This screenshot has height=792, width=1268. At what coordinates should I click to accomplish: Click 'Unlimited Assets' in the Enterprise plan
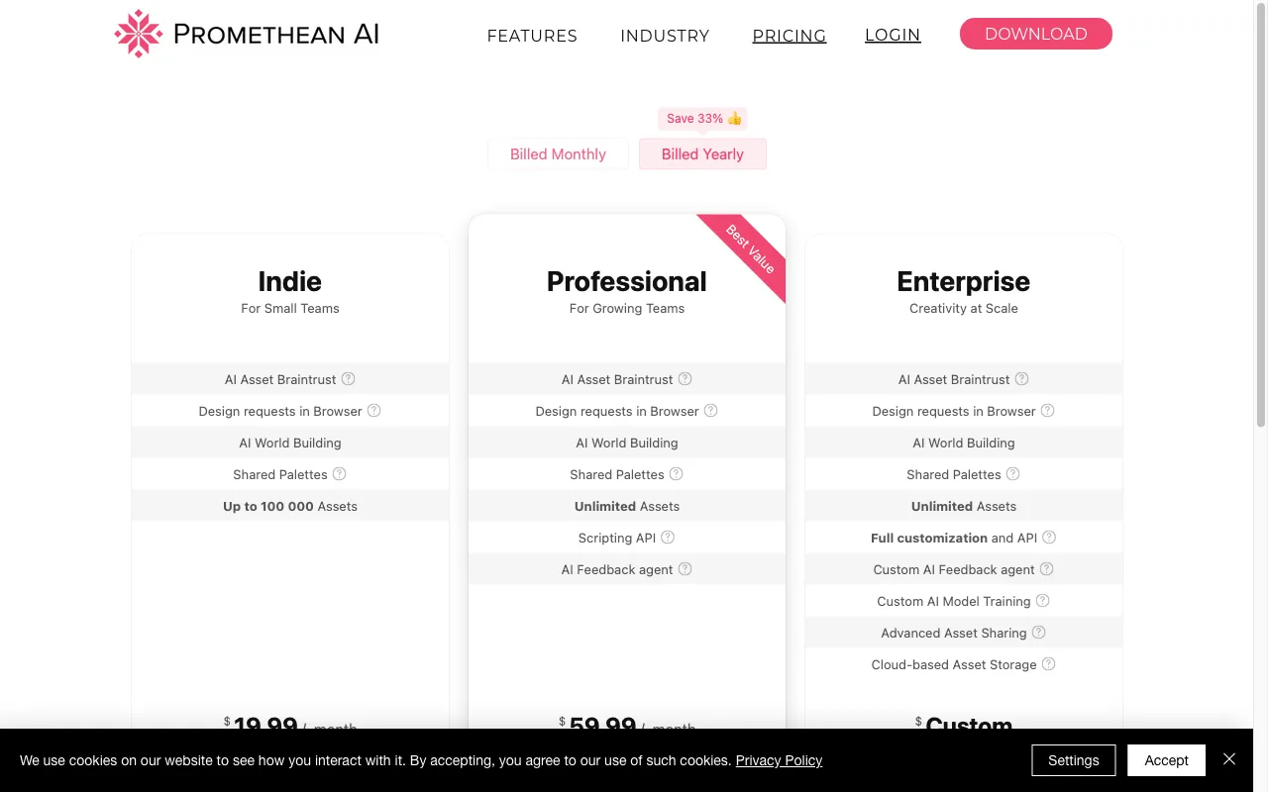click(x=964, y=506)
